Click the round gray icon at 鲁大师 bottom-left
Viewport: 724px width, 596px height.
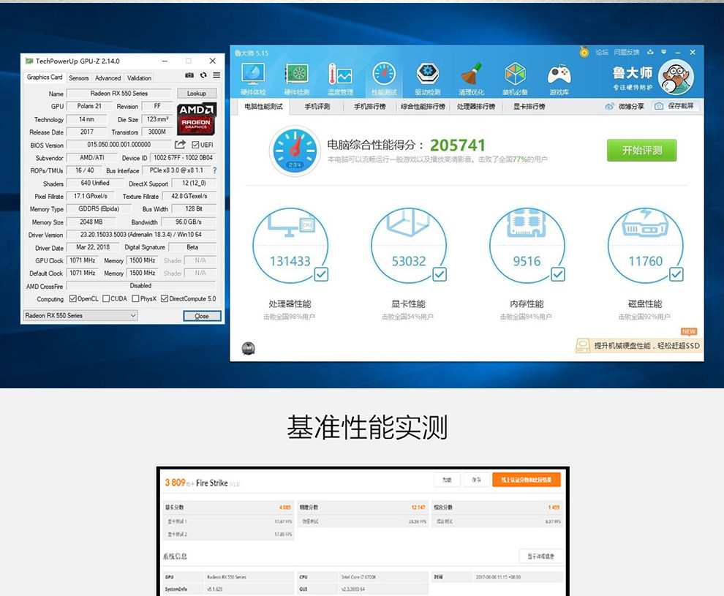pyautogui.click(x=249, y=348)
